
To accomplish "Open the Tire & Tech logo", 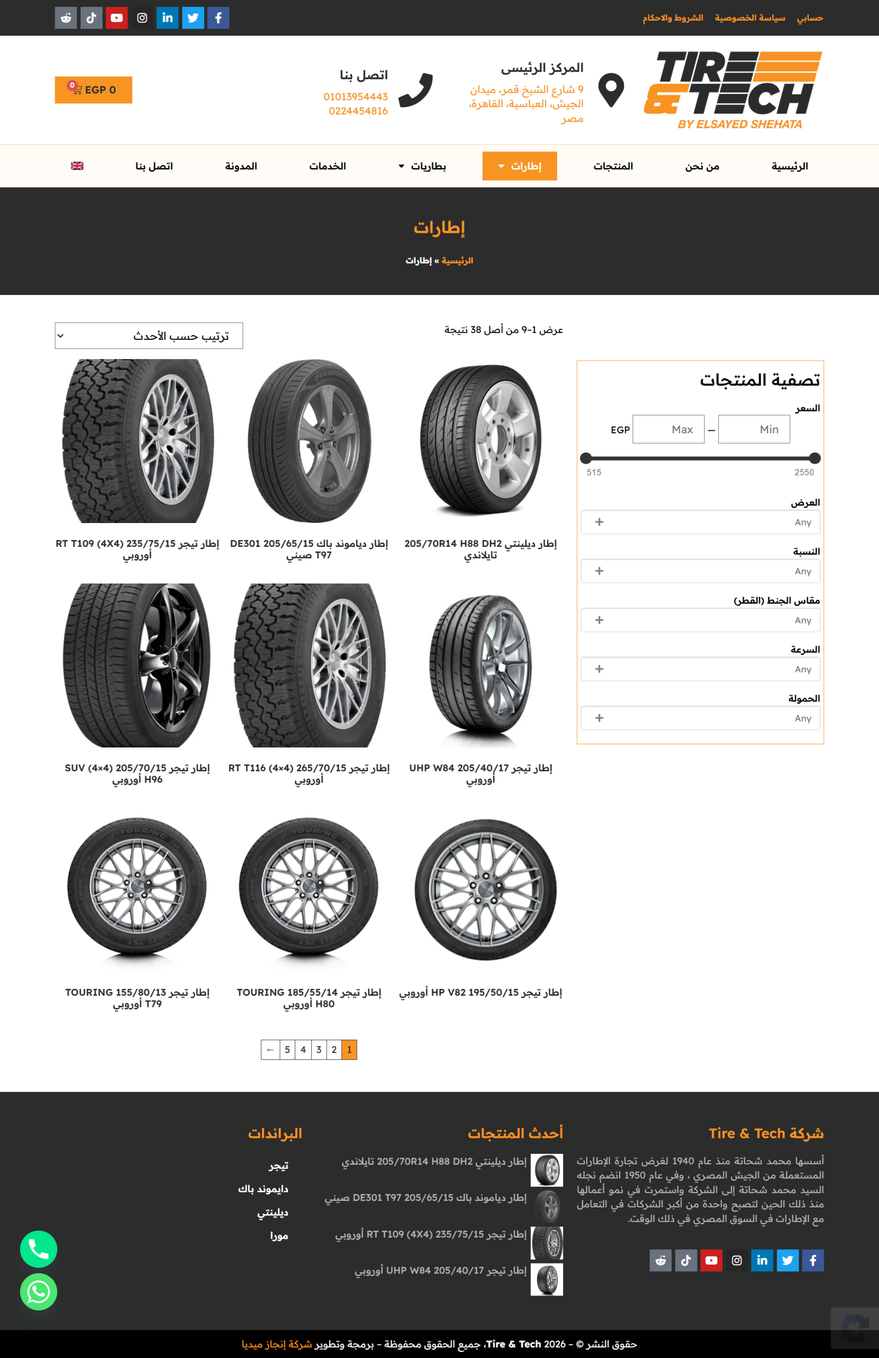I will click(733, 90).
